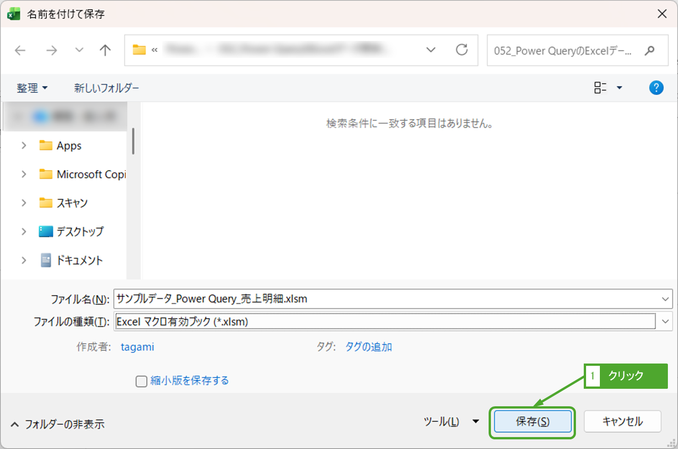The image size is (678, 449).
Task: Click the ファイル名 input field
Action: [x=386, y=299]
